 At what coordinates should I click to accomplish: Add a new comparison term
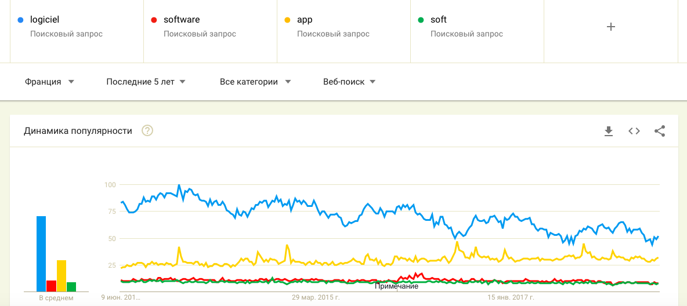[610, 27]
